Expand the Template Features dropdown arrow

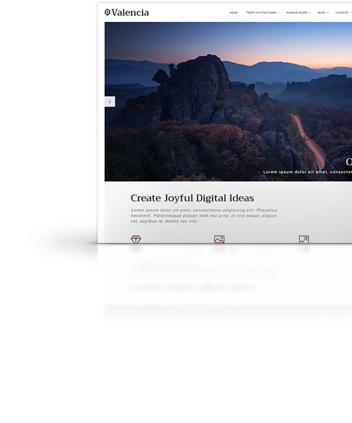click(278, 12)
